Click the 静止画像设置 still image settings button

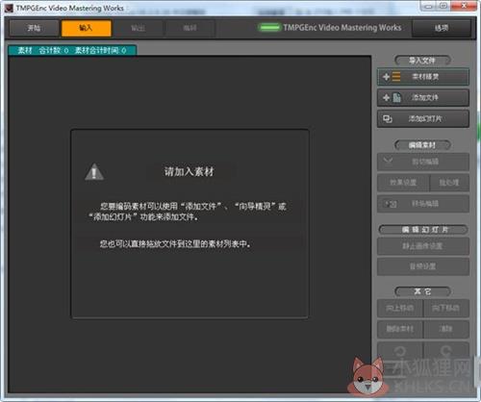click(423, 246)
